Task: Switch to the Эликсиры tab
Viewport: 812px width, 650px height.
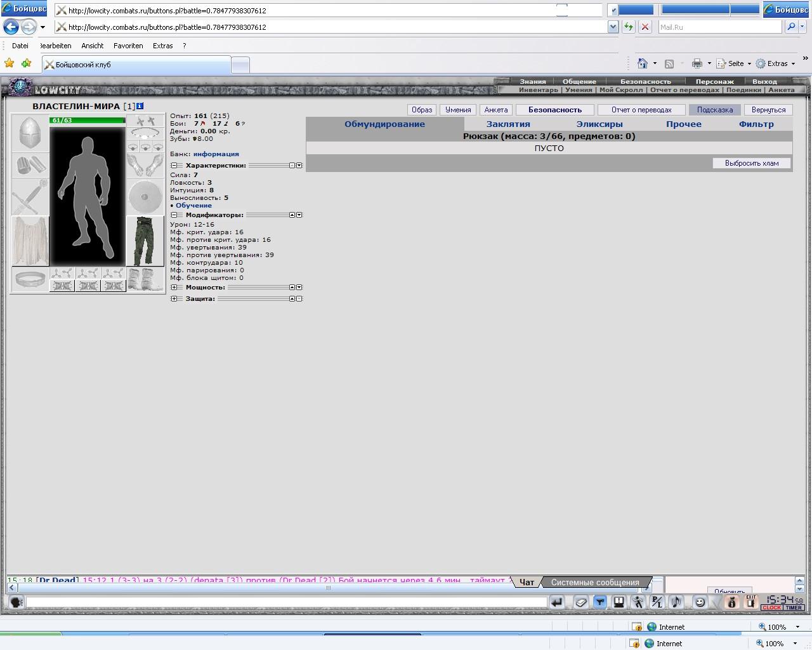Action: coord(599,124)
